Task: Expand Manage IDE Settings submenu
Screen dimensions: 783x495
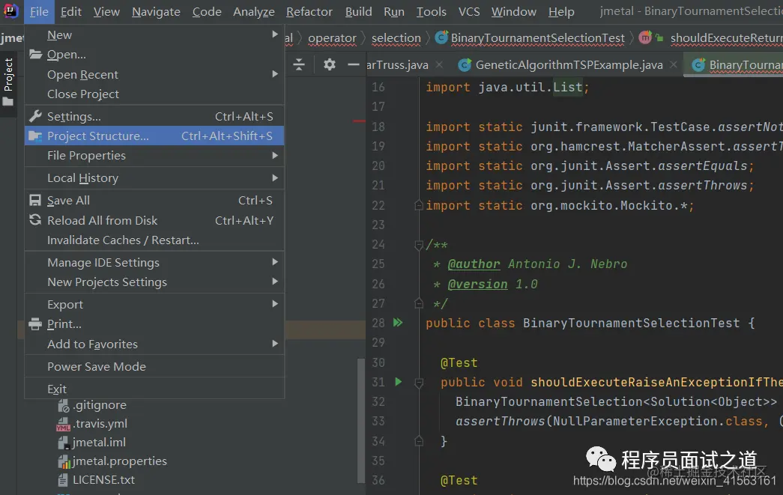Action: (x=154, y=262)
